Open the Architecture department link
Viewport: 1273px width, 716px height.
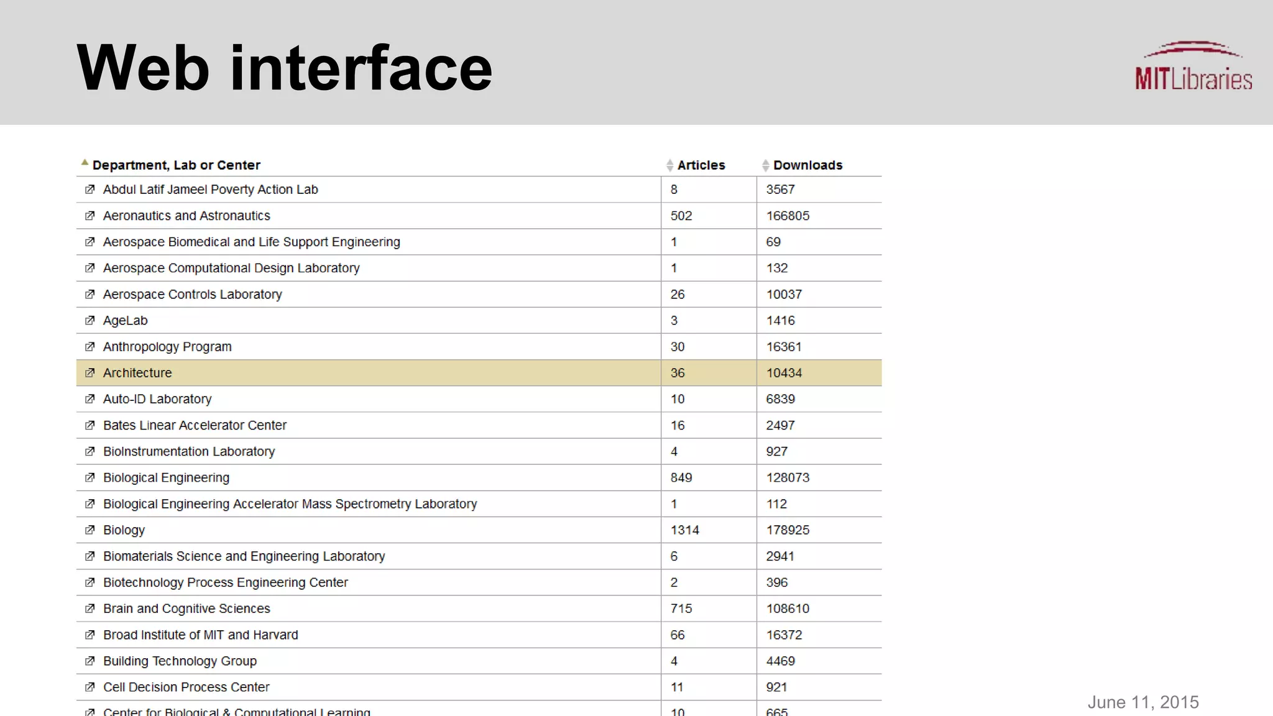[x=137, y=373]
